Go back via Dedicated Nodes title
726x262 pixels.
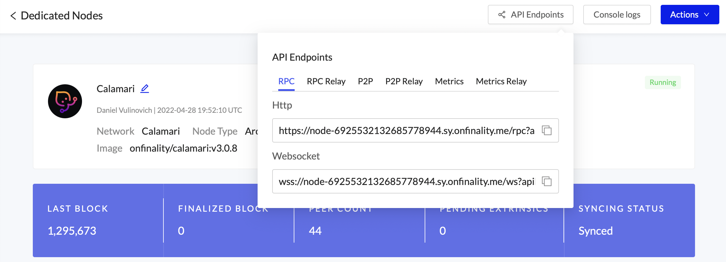point(62,16)
